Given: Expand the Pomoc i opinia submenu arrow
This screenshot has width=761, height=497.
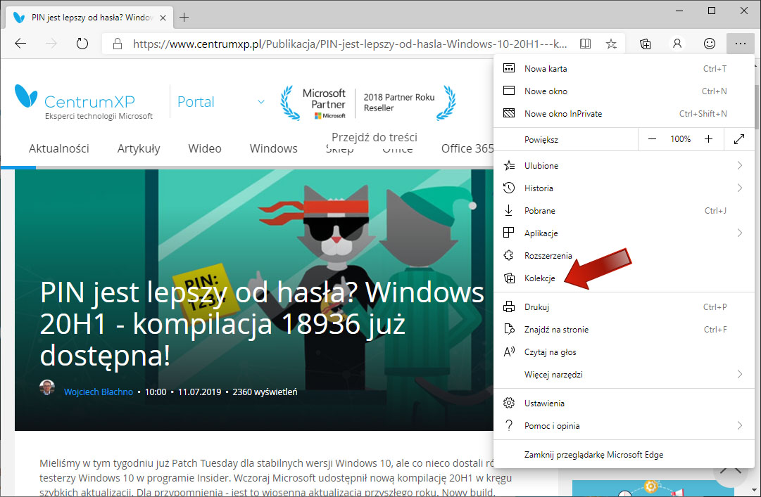Looking at the screenshot, I should [x=740, y=425].
